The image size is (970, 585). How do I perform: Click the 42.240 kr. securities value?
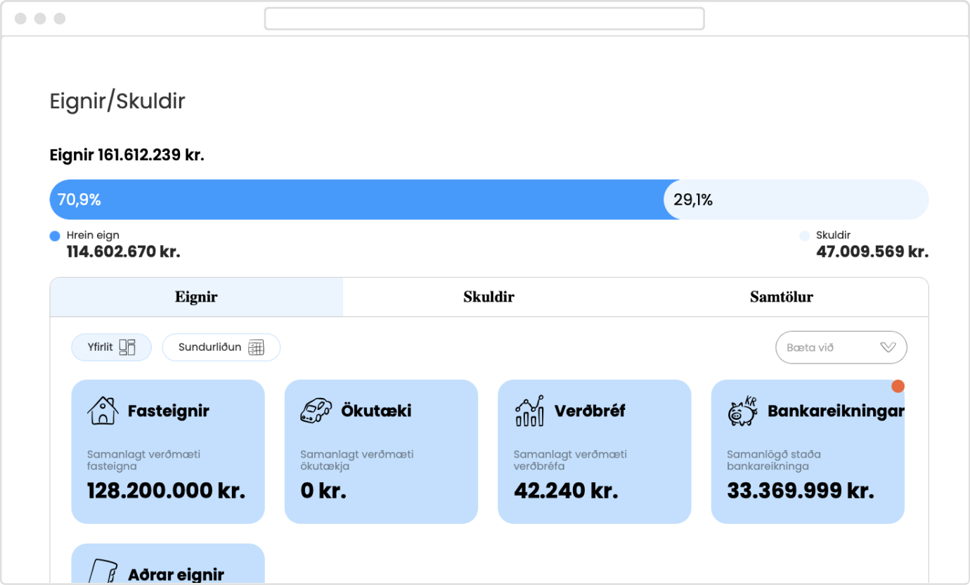[566, 491]
